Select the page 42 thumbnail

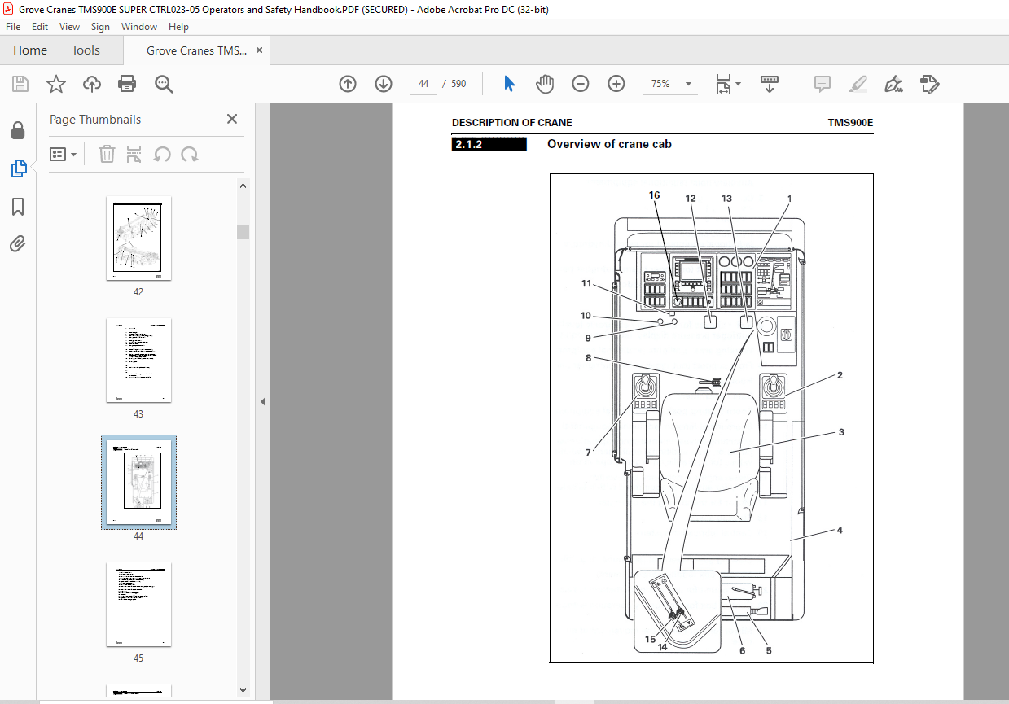pyautogui.click(x=138, y=238)
